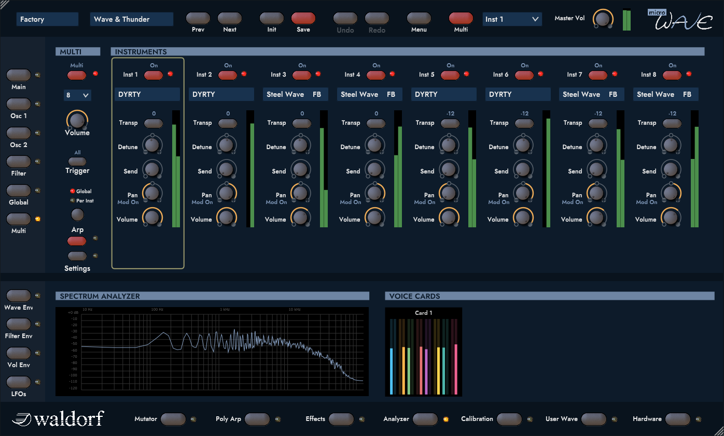Toggle Inst 5 On switch
This screenshot has width=724, height=436.
(450, 75)
